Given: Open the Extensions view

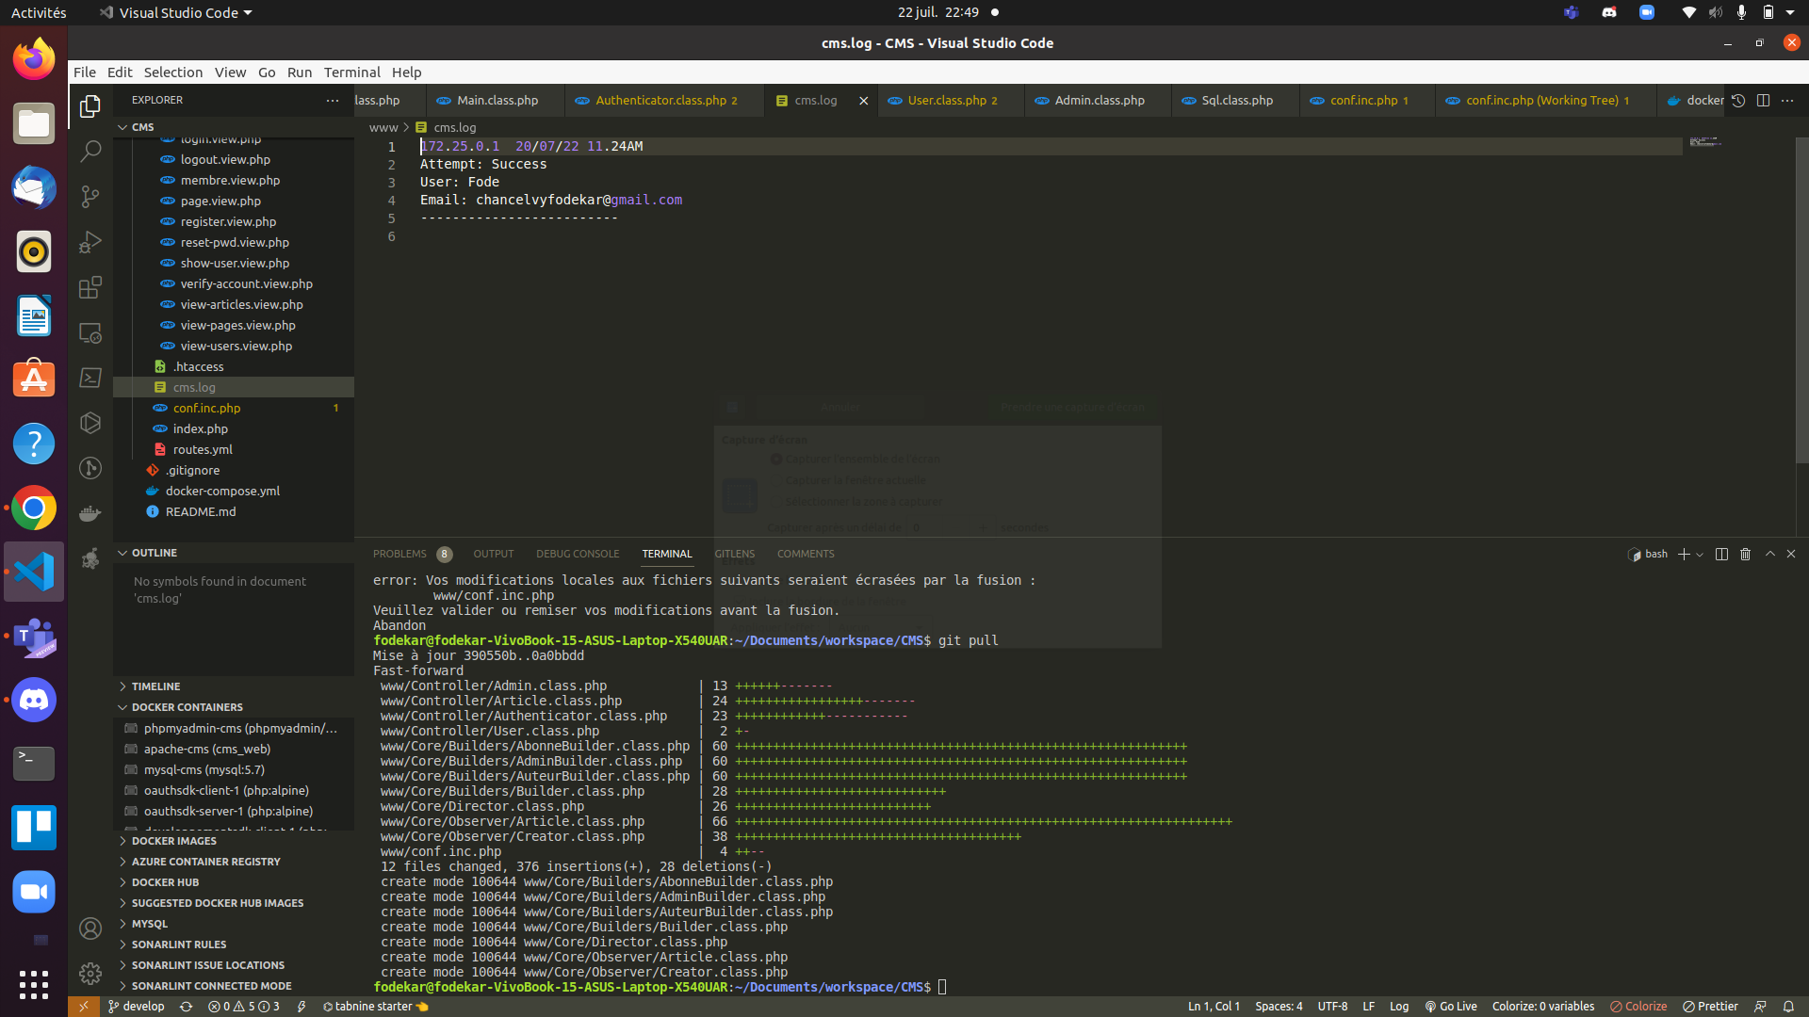Looking at the screenshot, I should (x=90, y=287).
